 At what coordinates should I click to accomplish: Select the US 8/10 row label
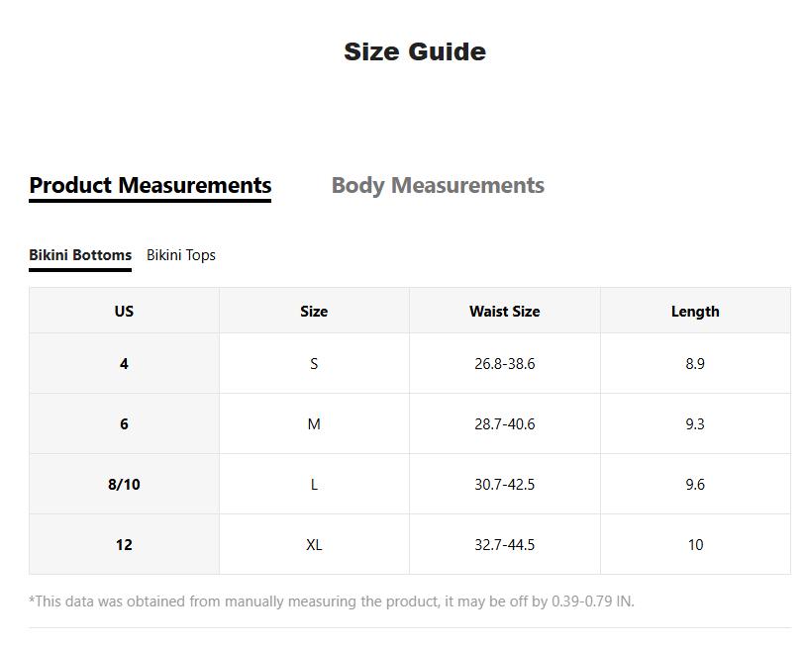(x=124, y=485)
